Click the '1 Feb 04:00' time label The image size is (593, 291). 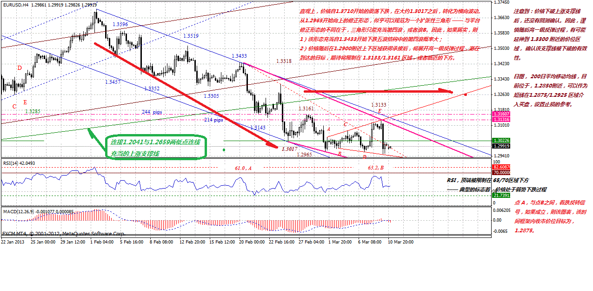[102, 242]
